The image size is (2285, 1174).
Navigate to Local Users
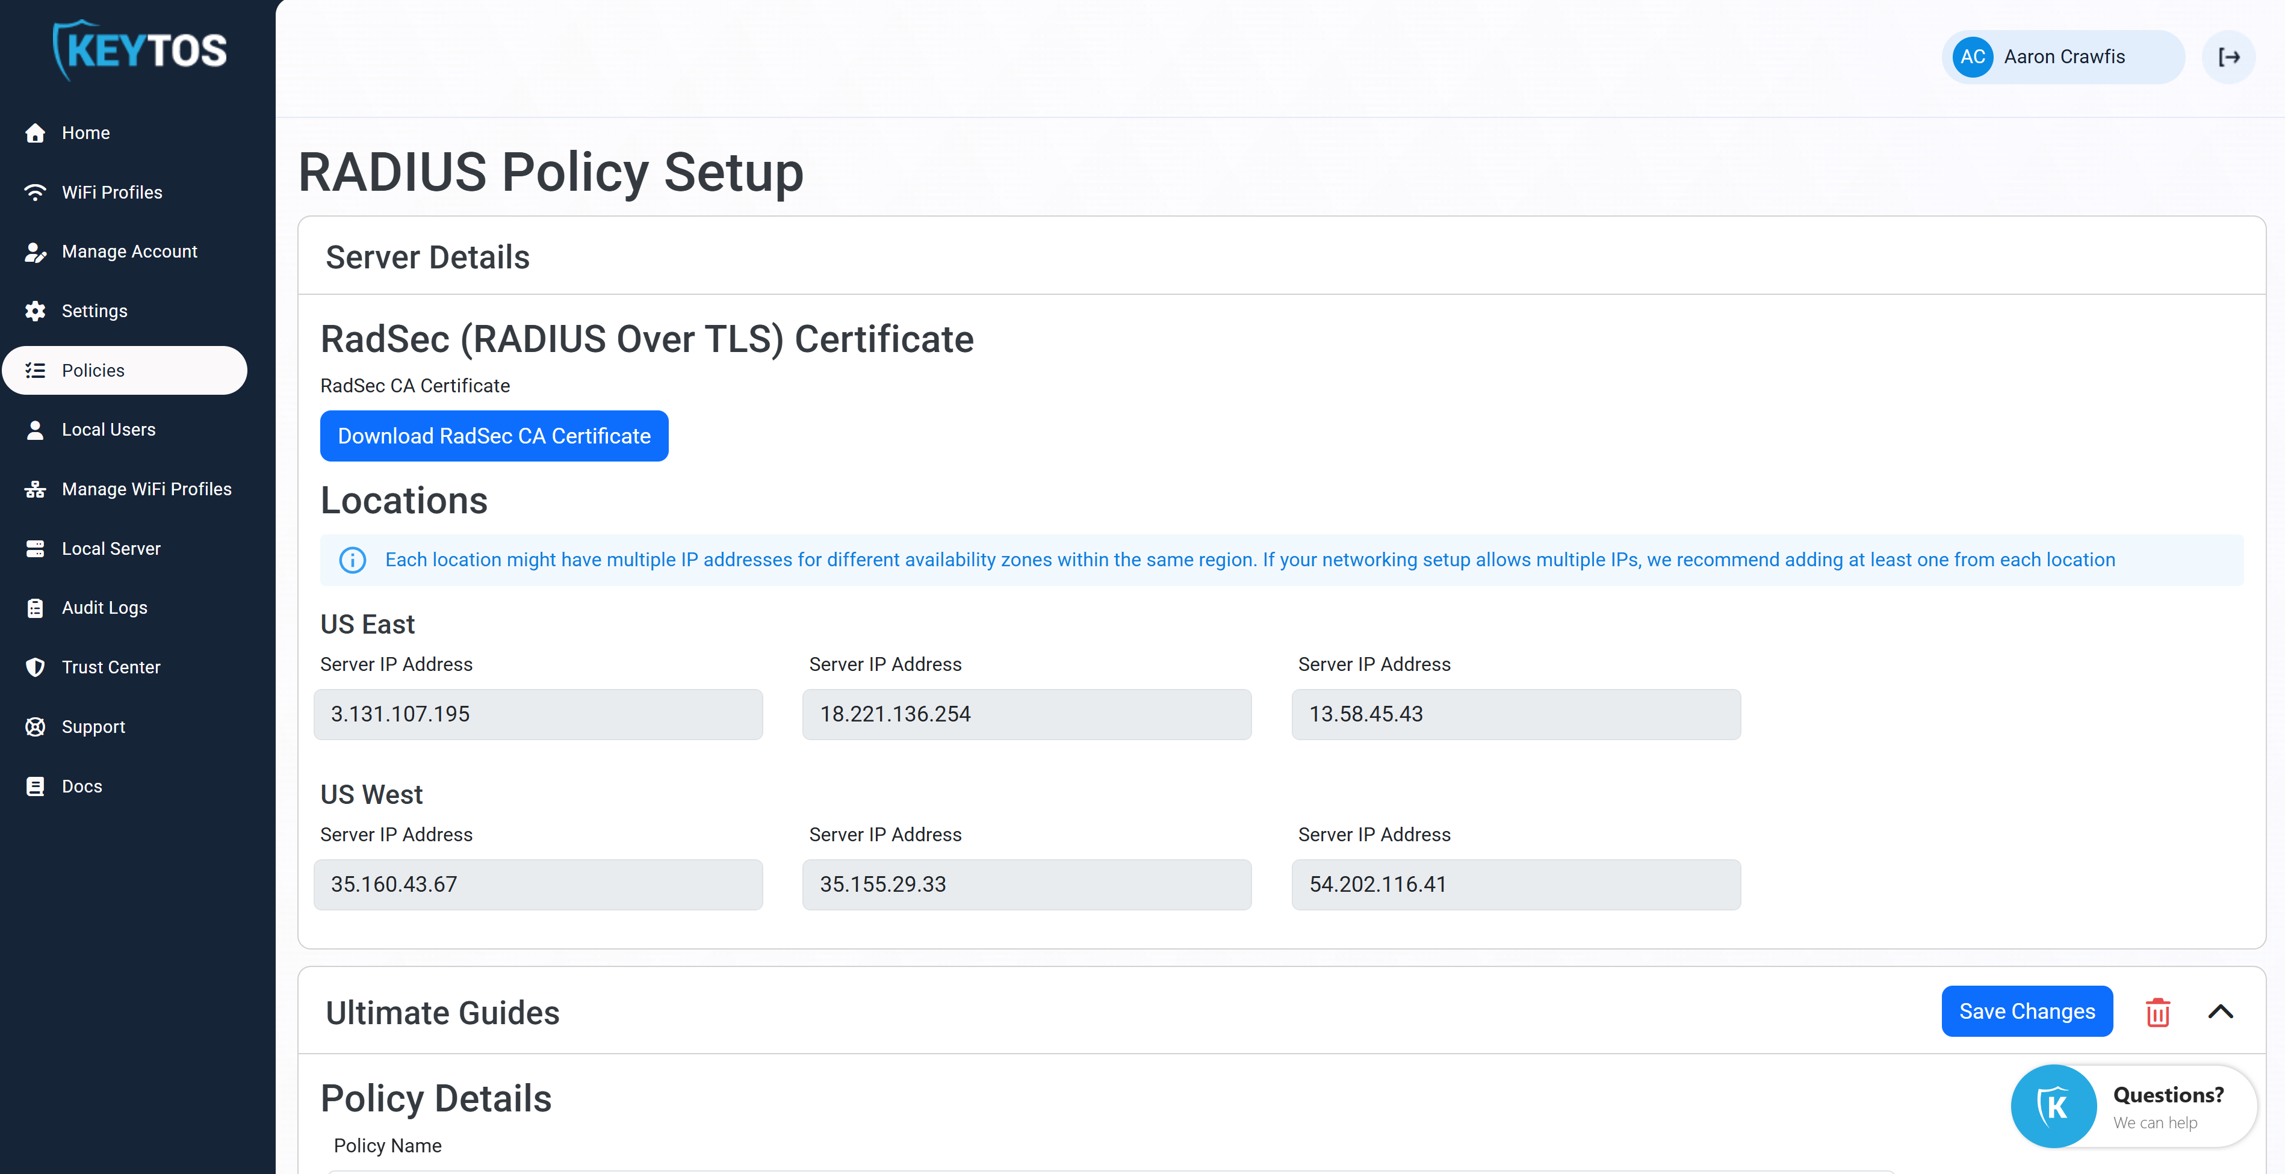pyautogui.click(x=108, y=429)
